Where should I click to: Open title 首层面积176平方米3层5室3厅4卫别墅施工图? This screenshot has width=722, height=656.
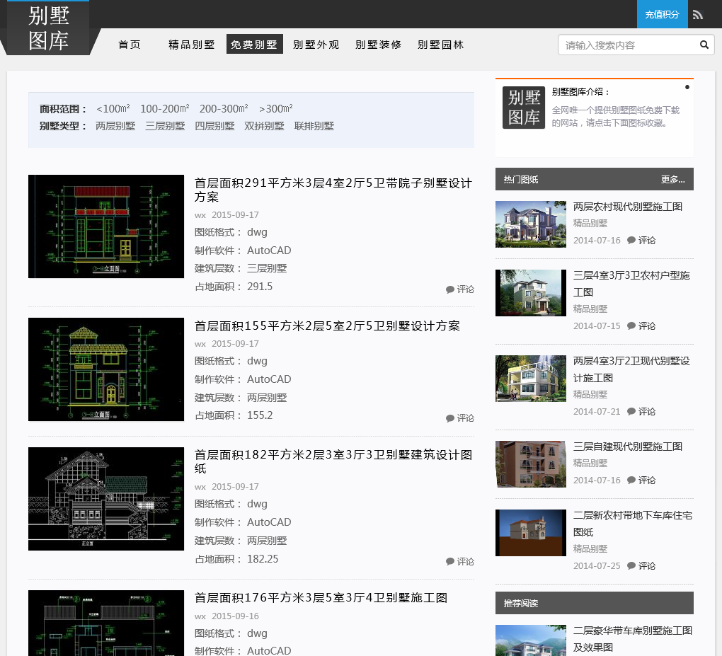click(321, 597)
